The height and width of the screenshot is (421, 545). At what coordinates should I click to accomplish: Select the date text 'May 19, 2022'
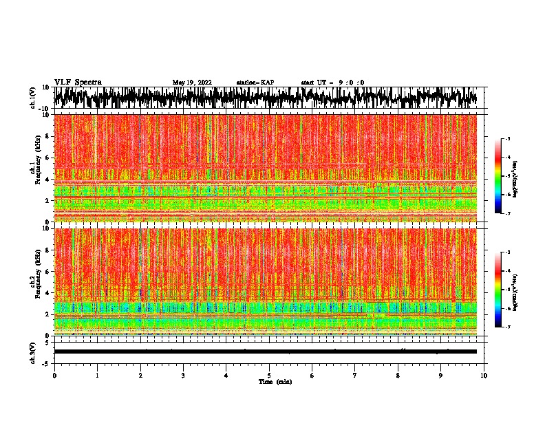pos(192,83)
